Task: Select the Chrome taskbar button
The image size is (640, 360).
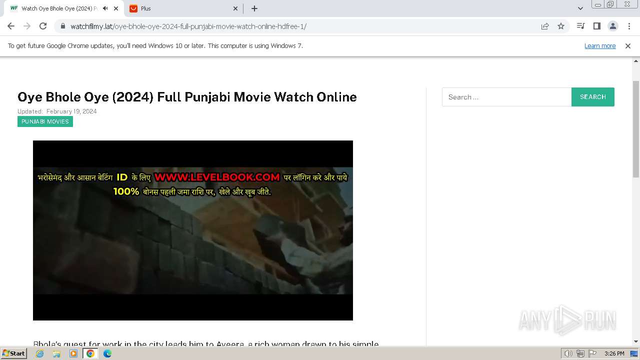Action: [x=90, y=353]
